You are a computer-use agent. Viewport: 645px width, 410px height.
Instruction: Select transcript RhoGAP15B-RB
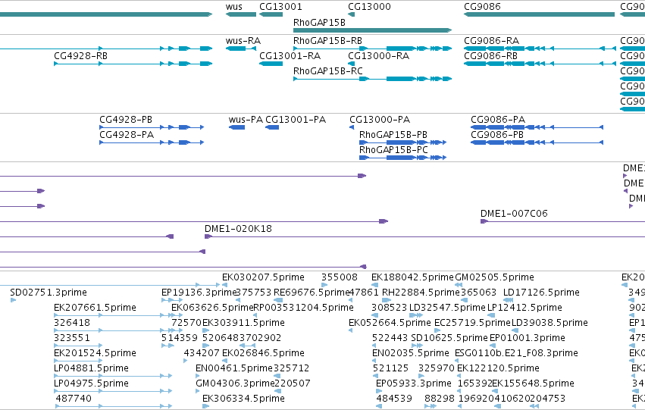[x=372, y=49]
